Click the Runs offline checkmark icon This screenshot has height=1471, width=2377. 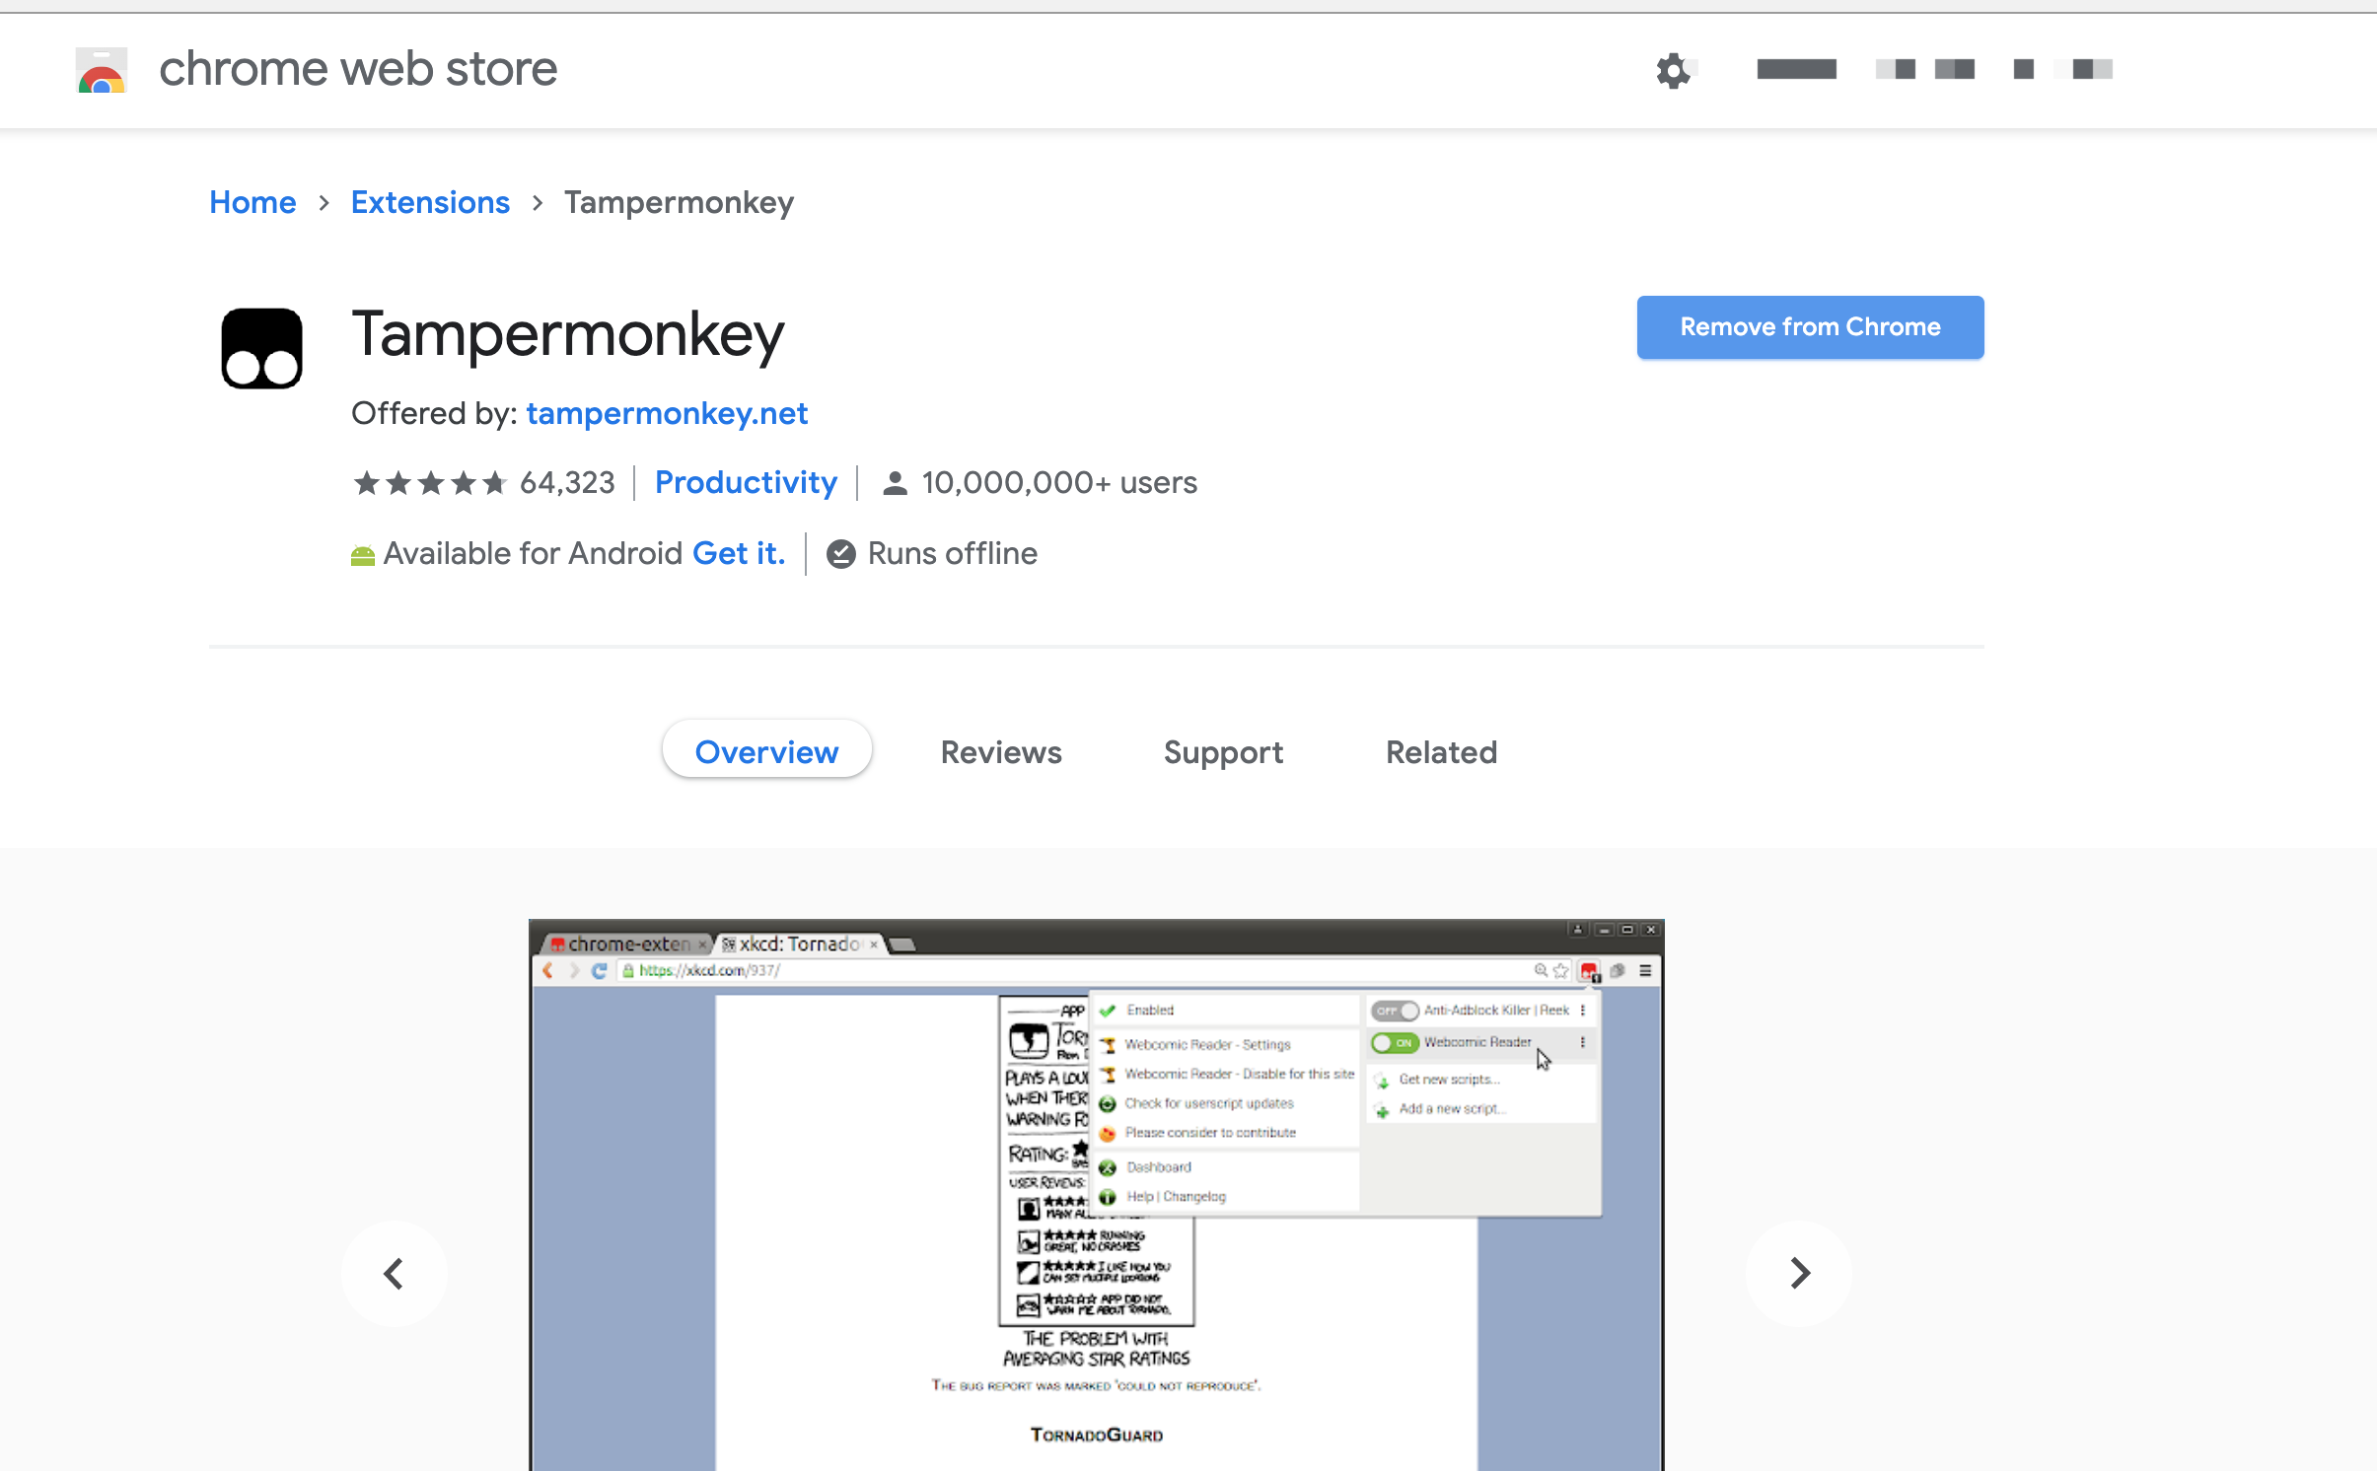[x=840, y=554]
